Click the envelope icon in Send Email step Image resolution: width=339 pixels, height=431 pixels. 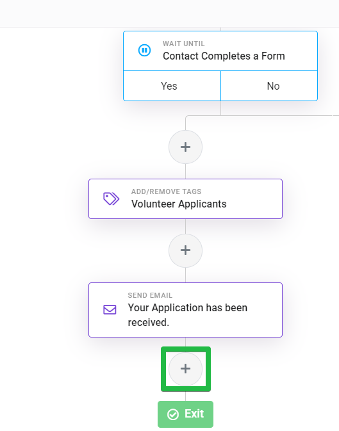[110, 309]
